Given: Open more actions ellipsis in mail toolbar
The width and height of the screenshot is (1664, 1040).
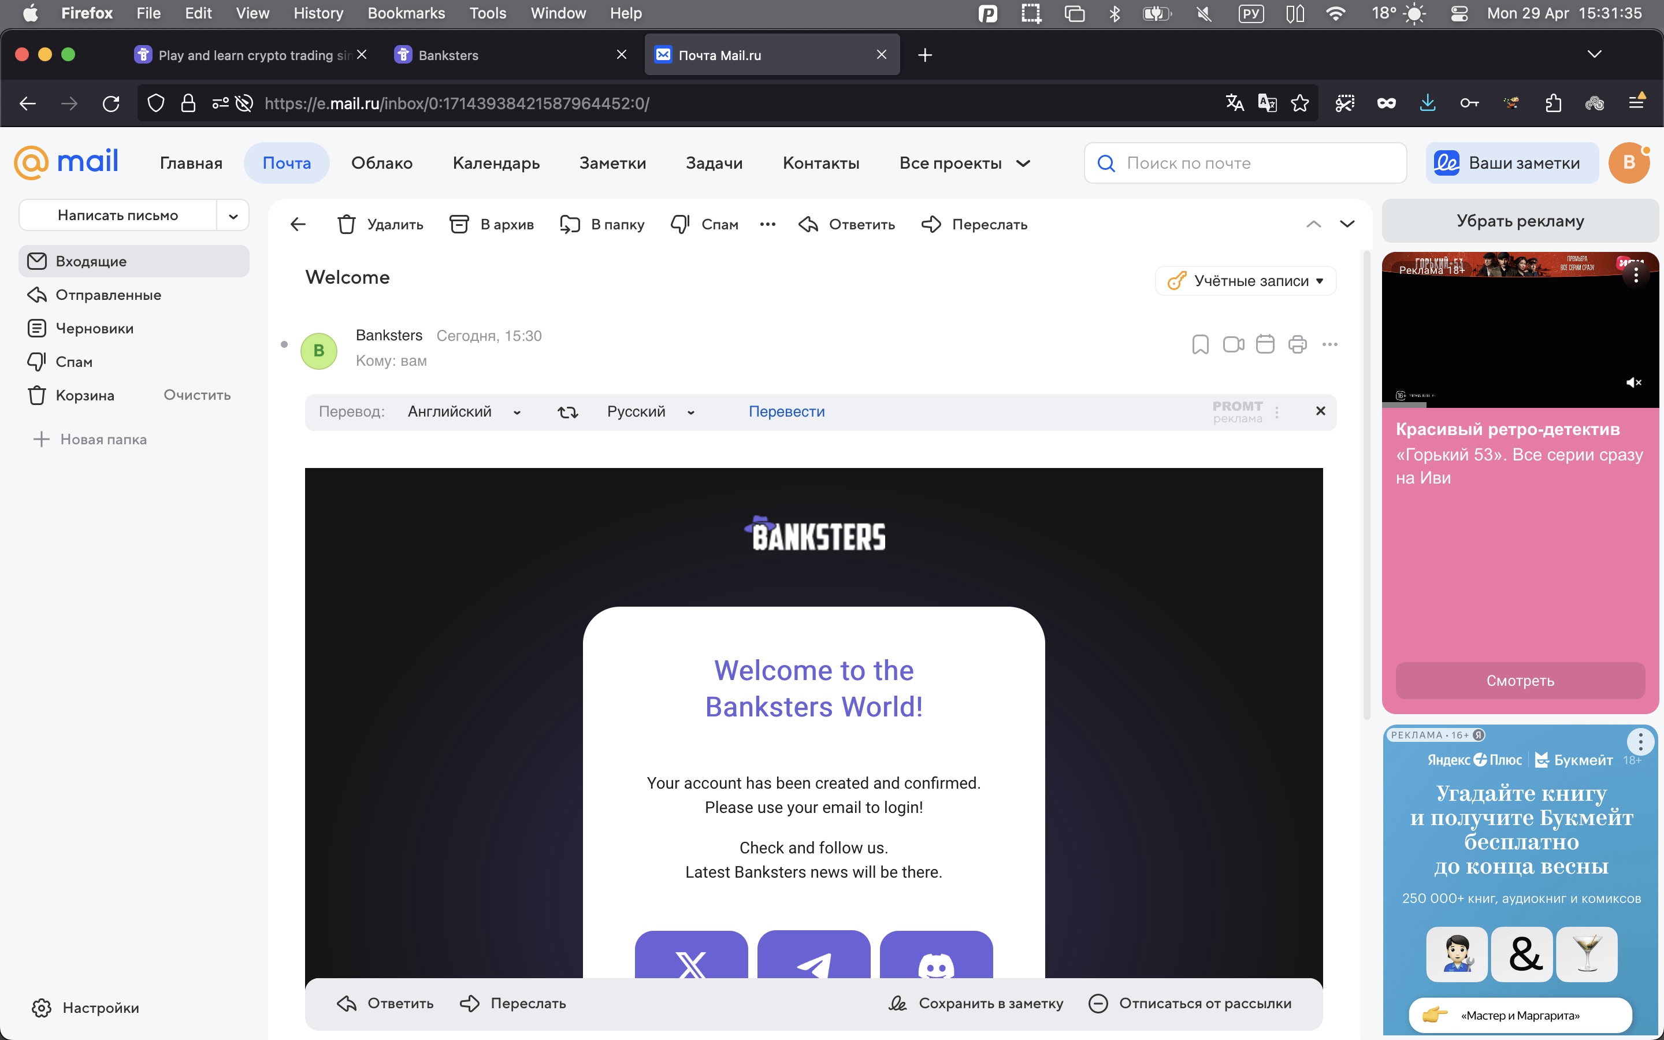Looking at the screenshot, I should [768, 224].
